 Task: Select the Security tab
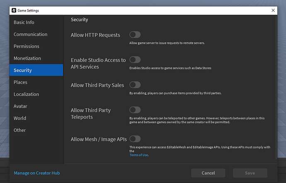[23, 70]
